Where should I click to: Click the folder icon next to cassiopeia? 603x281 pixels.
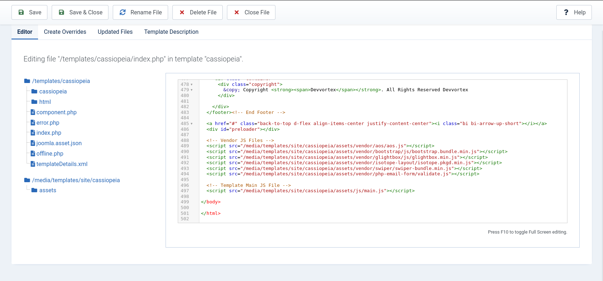[34, 92]
